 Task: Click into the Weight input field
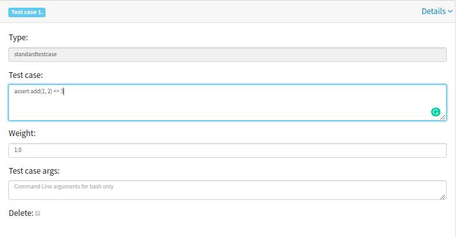pyautogui.click(x=227, y=150)
